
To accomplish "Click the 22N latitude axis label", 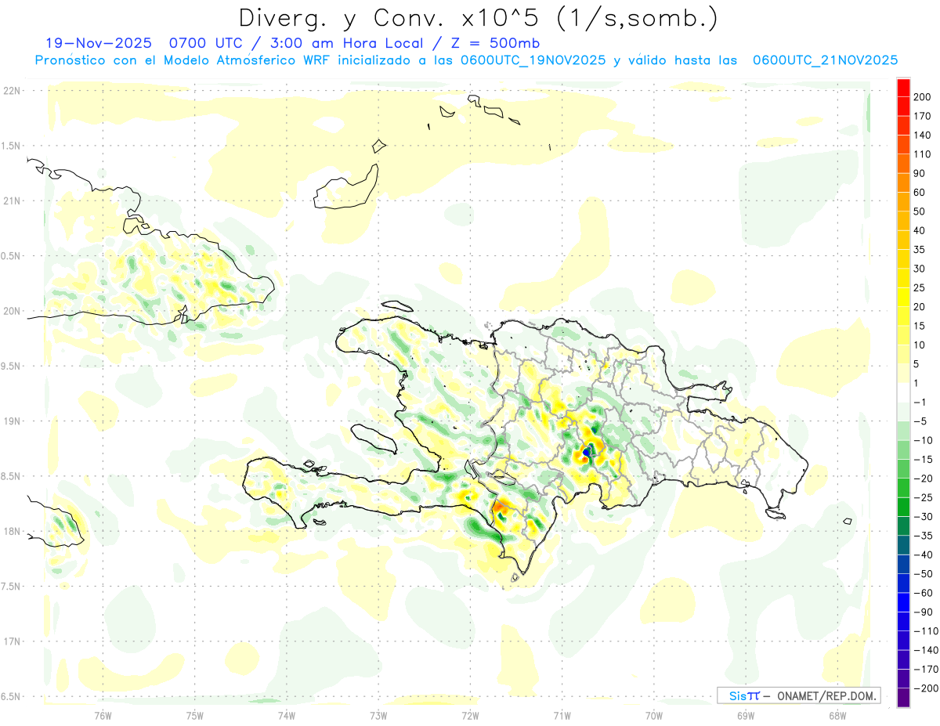I will [x=11, y=91].
